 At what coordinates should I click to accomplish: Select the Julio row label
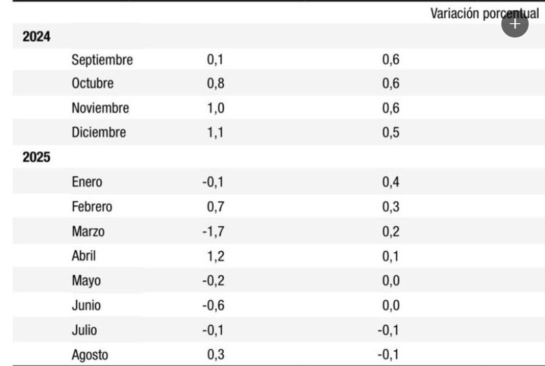click(x=85, y=330)
